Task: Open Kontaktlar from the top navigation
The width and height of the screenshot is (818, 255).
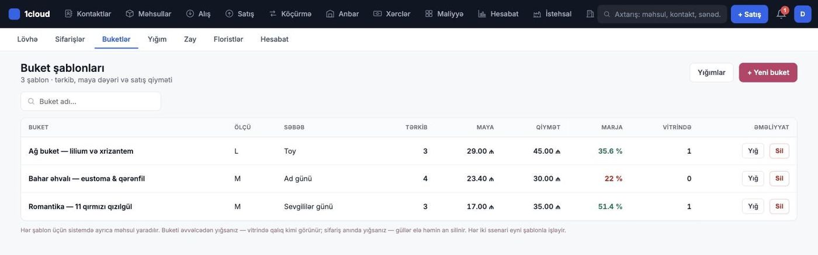Action: pyautogui.click(x=88, y=14)
